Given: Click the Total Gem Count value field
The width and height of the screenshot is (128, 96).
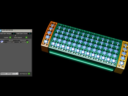Looking at the screenshot, I should [30, 34].
